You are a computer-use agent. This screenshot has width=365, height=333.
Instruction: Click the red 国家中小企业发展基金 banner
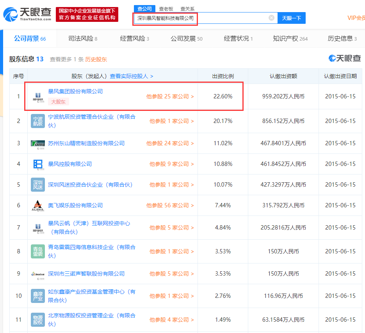coord(87,14)
